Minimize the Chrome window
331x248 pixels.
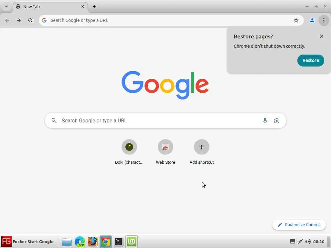(307, 6)
